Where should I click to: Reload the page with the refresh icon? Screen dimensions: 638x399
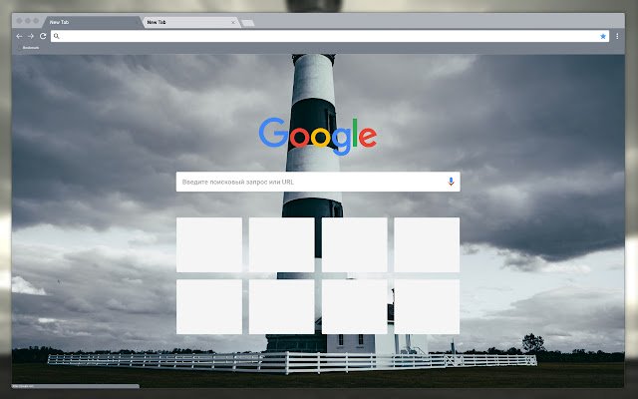tap(43, 36)
